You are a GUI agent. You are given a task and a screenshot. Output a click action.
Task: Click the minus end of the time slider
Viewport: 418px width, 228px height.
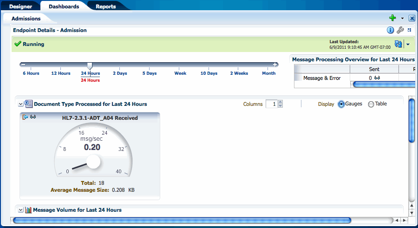pyautogui.click(x=23, y=65)
